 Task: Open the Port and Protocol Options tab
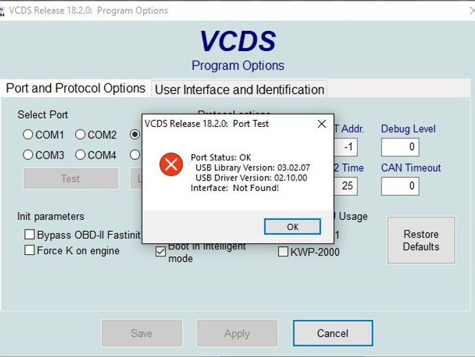(x=76, y=88)
